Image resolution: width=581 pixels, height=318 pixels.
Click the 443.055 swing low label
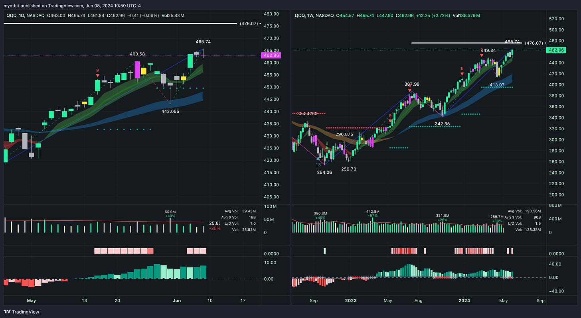click(x=170, y=112)
